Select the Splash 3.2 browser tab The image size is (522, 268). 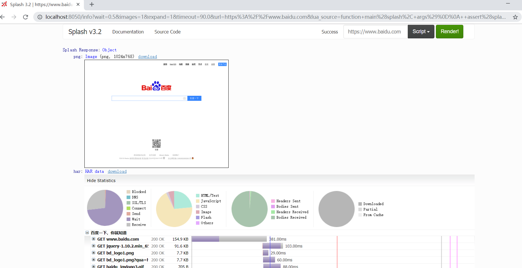tap(42, 5)
